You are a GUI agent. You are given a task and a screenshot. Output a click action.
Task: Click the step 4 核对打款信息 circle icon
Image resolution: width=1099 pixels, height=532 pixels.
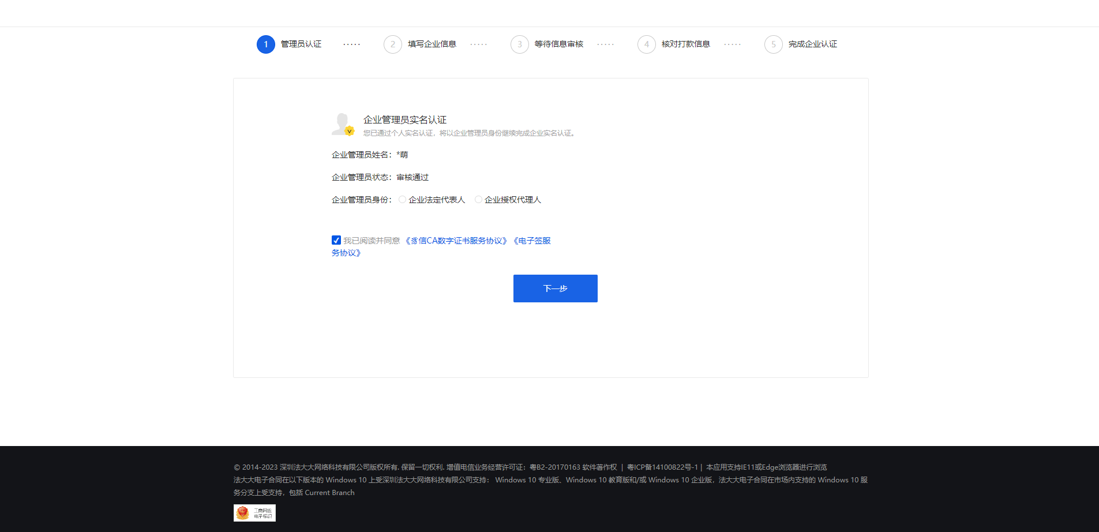(x=646, y=44)
